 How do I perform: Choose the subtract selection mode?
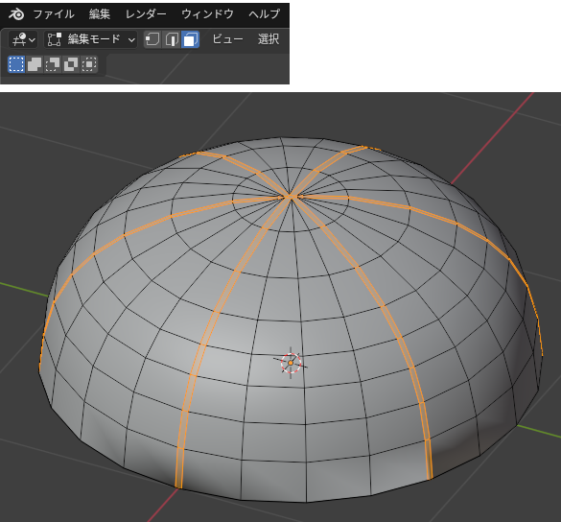[x=53, y=64]
